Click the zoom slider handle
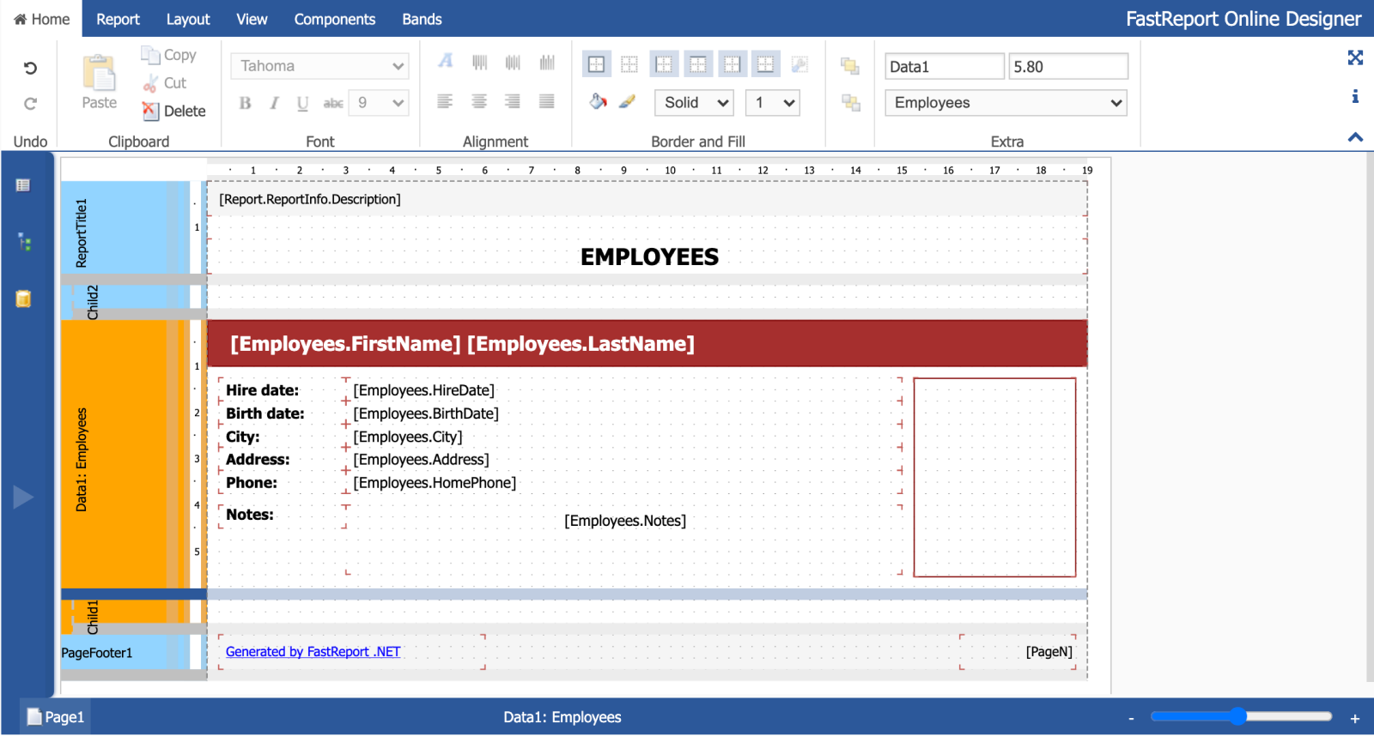This screenshot has width=1374, height=736. tap(1237, 716)
